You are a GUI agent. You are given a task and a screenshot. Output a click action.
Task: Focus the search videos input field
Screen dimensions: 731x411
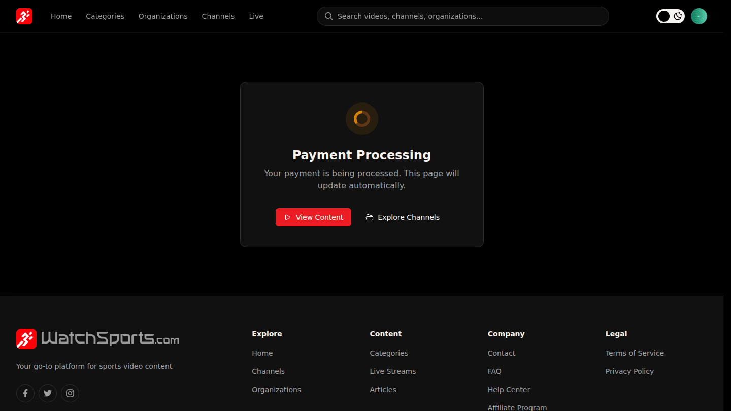(x=463, y=16)
